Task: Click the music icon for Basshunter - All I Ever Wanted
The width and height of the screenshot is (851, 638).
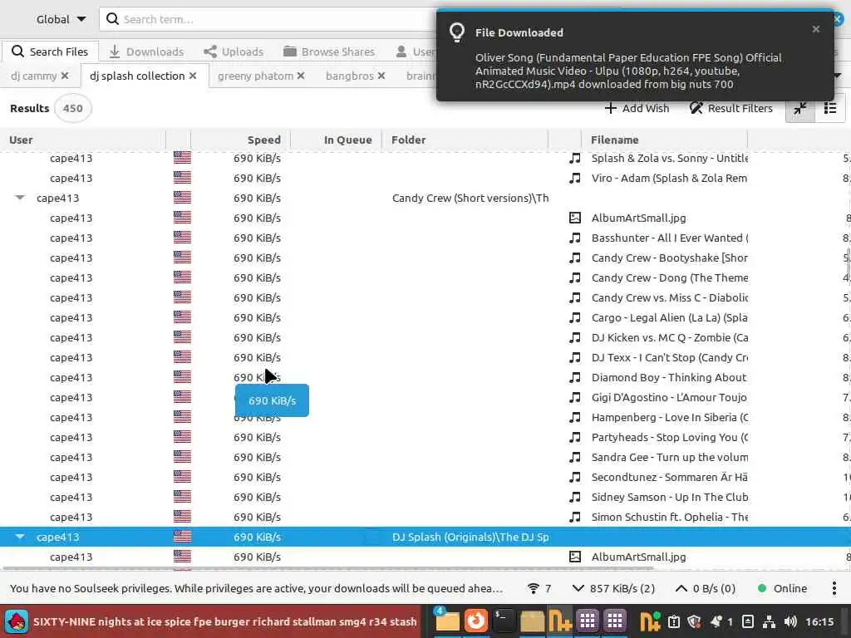Action: (575, 238)
